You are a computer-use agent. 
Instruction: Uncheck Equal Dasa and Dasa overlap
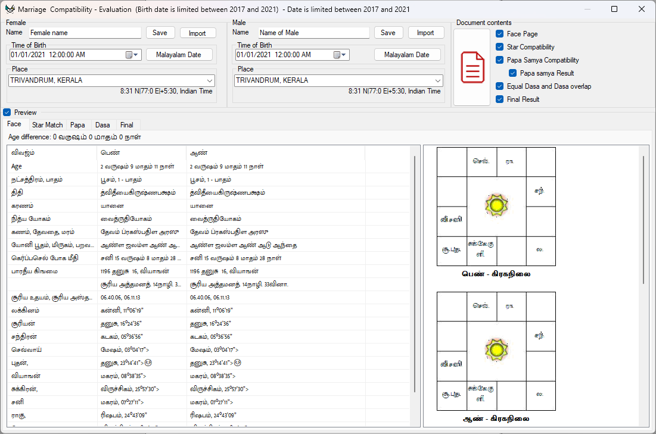(499, 86)
